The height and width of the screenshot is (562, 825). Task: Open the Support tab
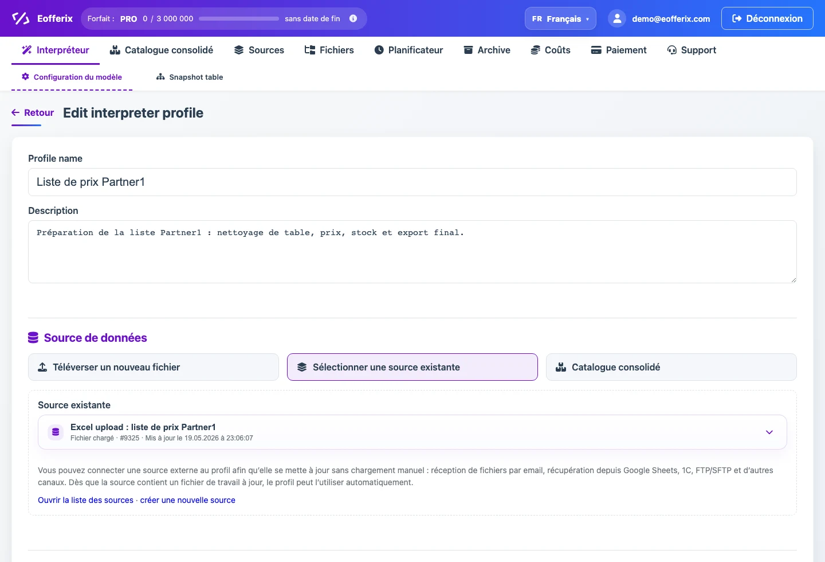(x=692, y=50)
